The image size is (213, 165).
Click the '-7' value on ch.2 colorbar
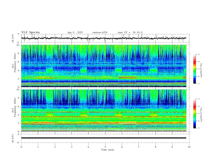coord(198,128)
